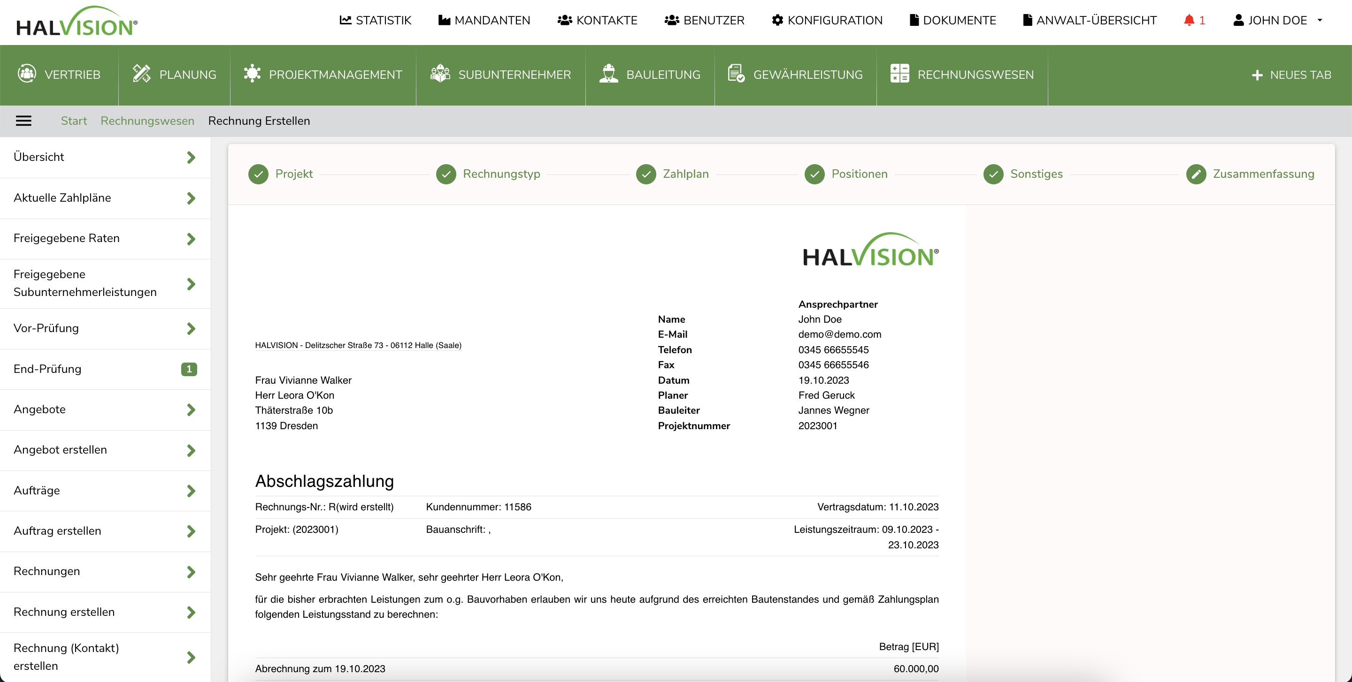Open the Rechnungswesen tab
Image resolution: width=1352 pixels, height=682 pixels.
(962, 75)
